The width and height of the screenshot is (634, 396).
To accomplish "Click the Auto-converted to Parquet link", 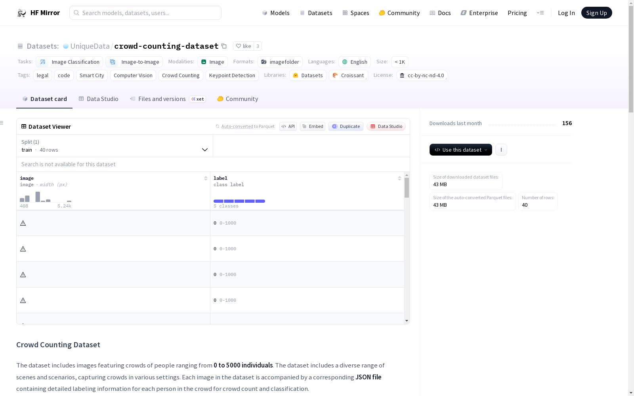I will [x=245, y=126].
